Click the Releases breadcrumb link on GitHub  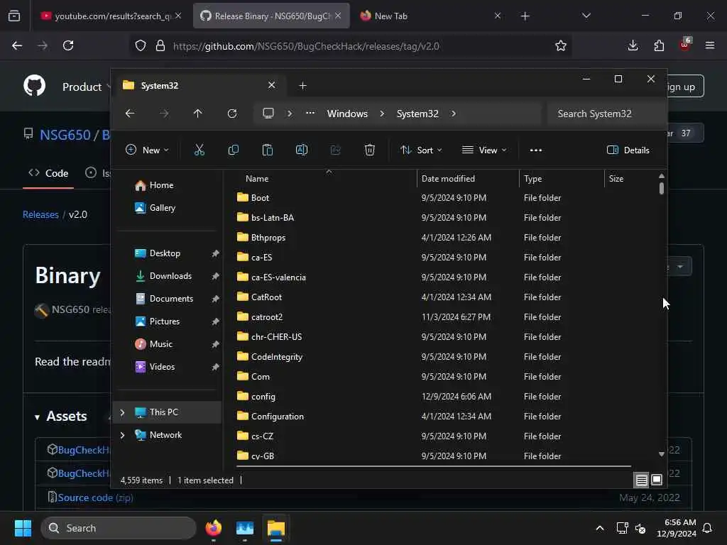click(x=40, y=214)
